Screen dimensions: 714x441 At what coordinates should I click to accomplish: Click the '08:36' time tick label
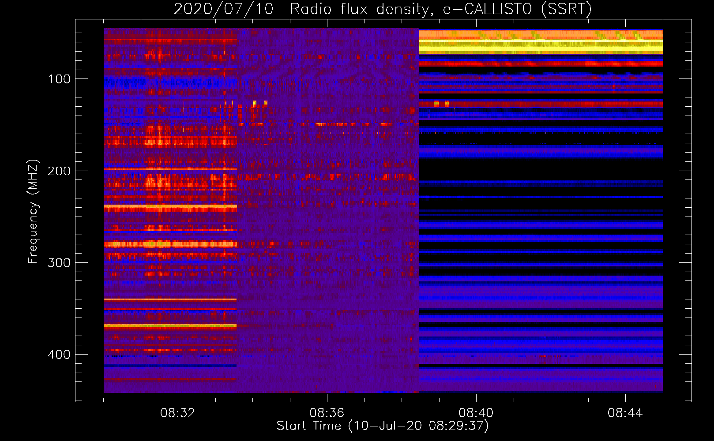327,413
